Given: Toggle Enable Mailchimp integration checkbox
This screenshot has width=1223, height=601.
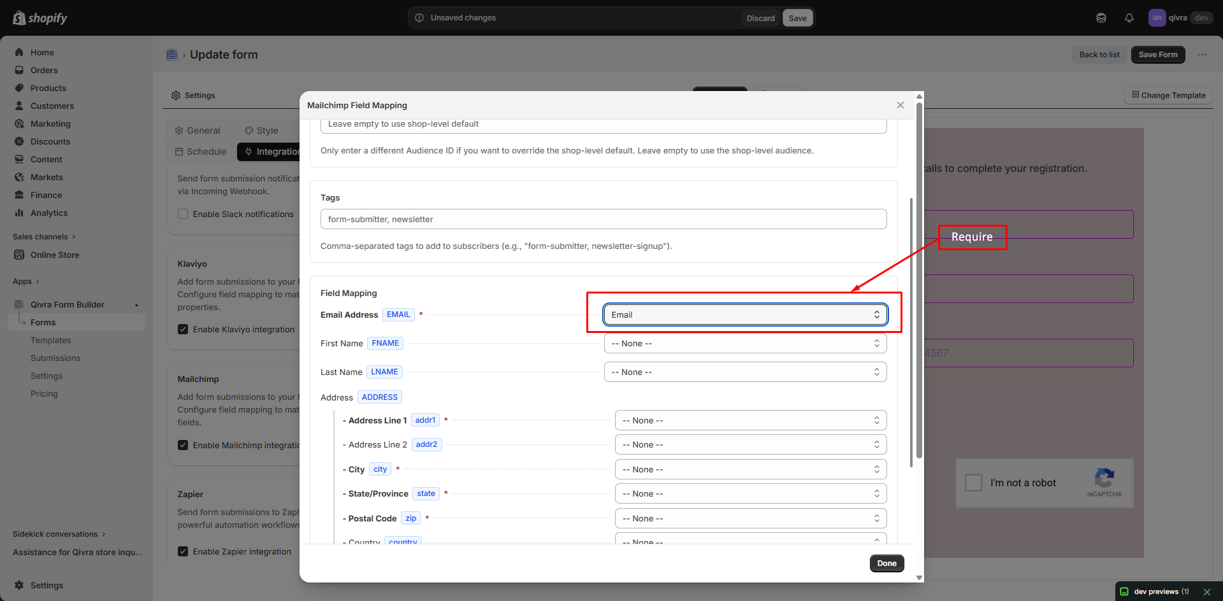Looking at the screenshot, I should pyautogui.click(x=183, y=445).
